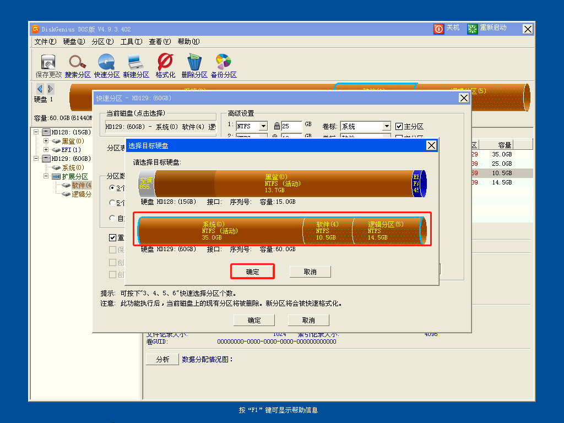Select 系统(0) item in disk tree
This screenshot has height=423, width=564.
(73, 167)
